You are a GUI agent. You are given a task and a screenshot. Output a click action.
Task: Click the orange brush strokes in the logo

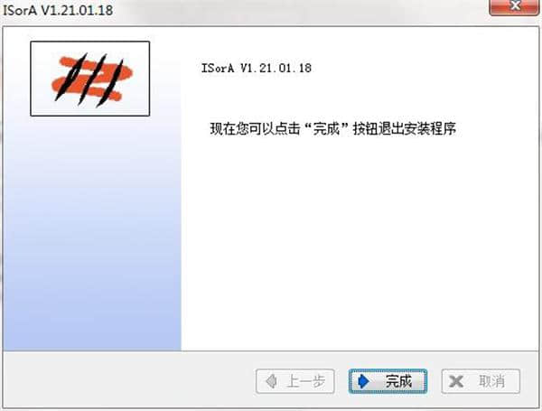[91, 78]
